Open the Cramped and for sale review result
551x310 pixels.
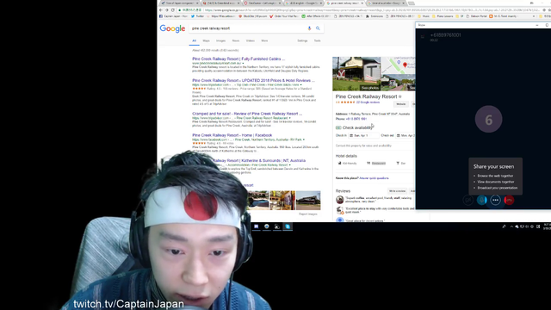(247, 114)
